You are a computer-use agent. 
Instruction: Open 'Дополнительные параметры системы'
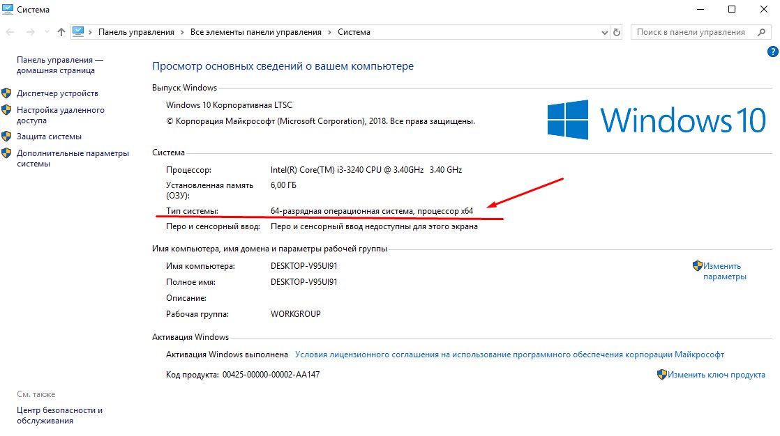[73, 158]
